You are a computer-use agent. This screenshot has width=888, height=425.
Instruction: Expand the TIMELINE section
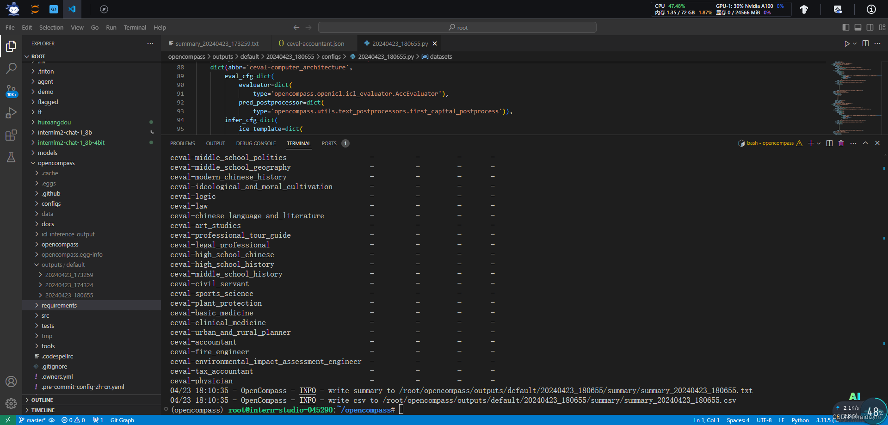pos(43,410)
